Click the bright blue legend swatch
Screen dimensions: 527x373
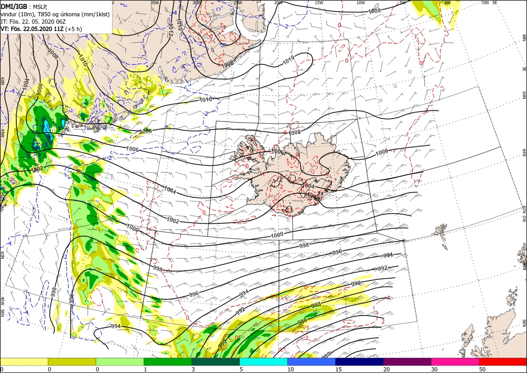click(311, 361)
